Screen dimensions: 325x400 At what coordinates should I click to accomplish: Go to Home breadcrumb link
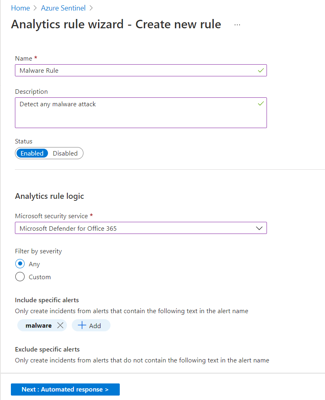click(21, 8)
